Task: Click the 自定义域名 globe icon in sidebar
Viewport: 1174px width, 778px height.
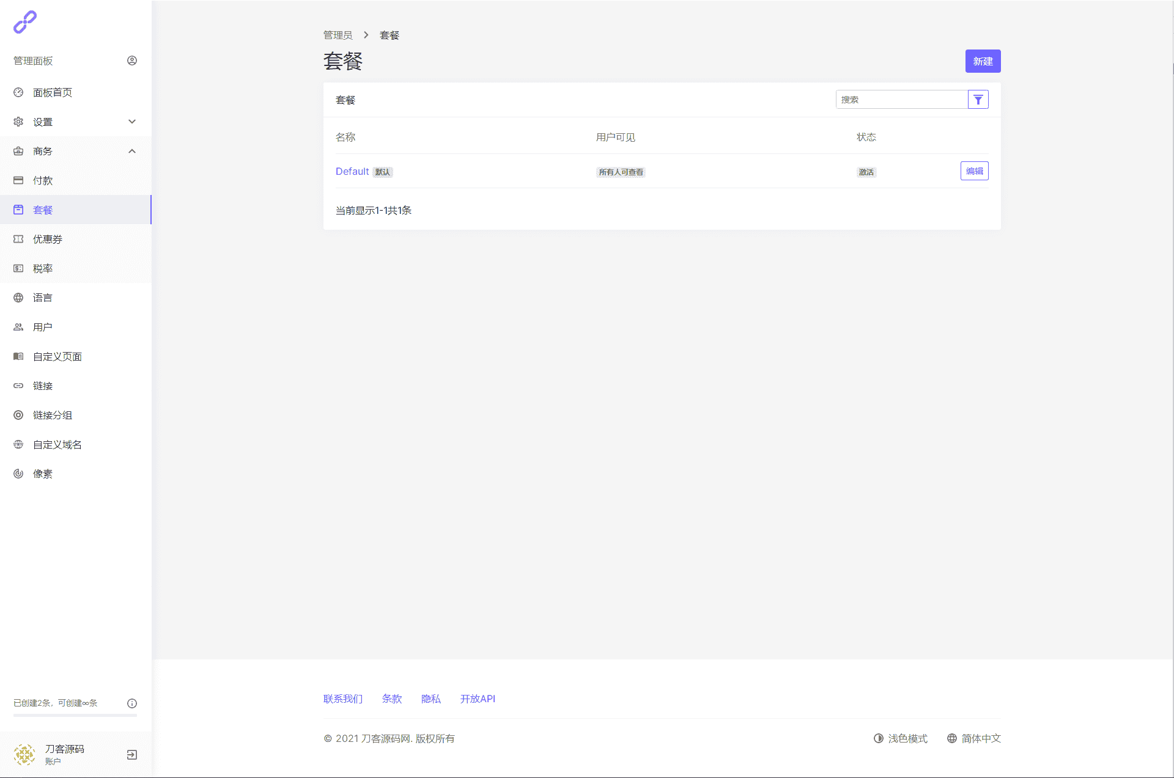Action: [x=18, y=444]
